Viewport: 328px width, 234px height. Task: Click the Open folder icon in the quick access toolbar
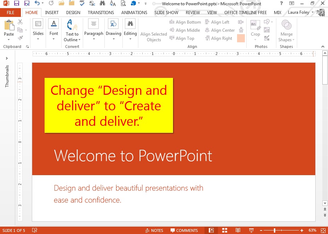click(x=61, y=3)
